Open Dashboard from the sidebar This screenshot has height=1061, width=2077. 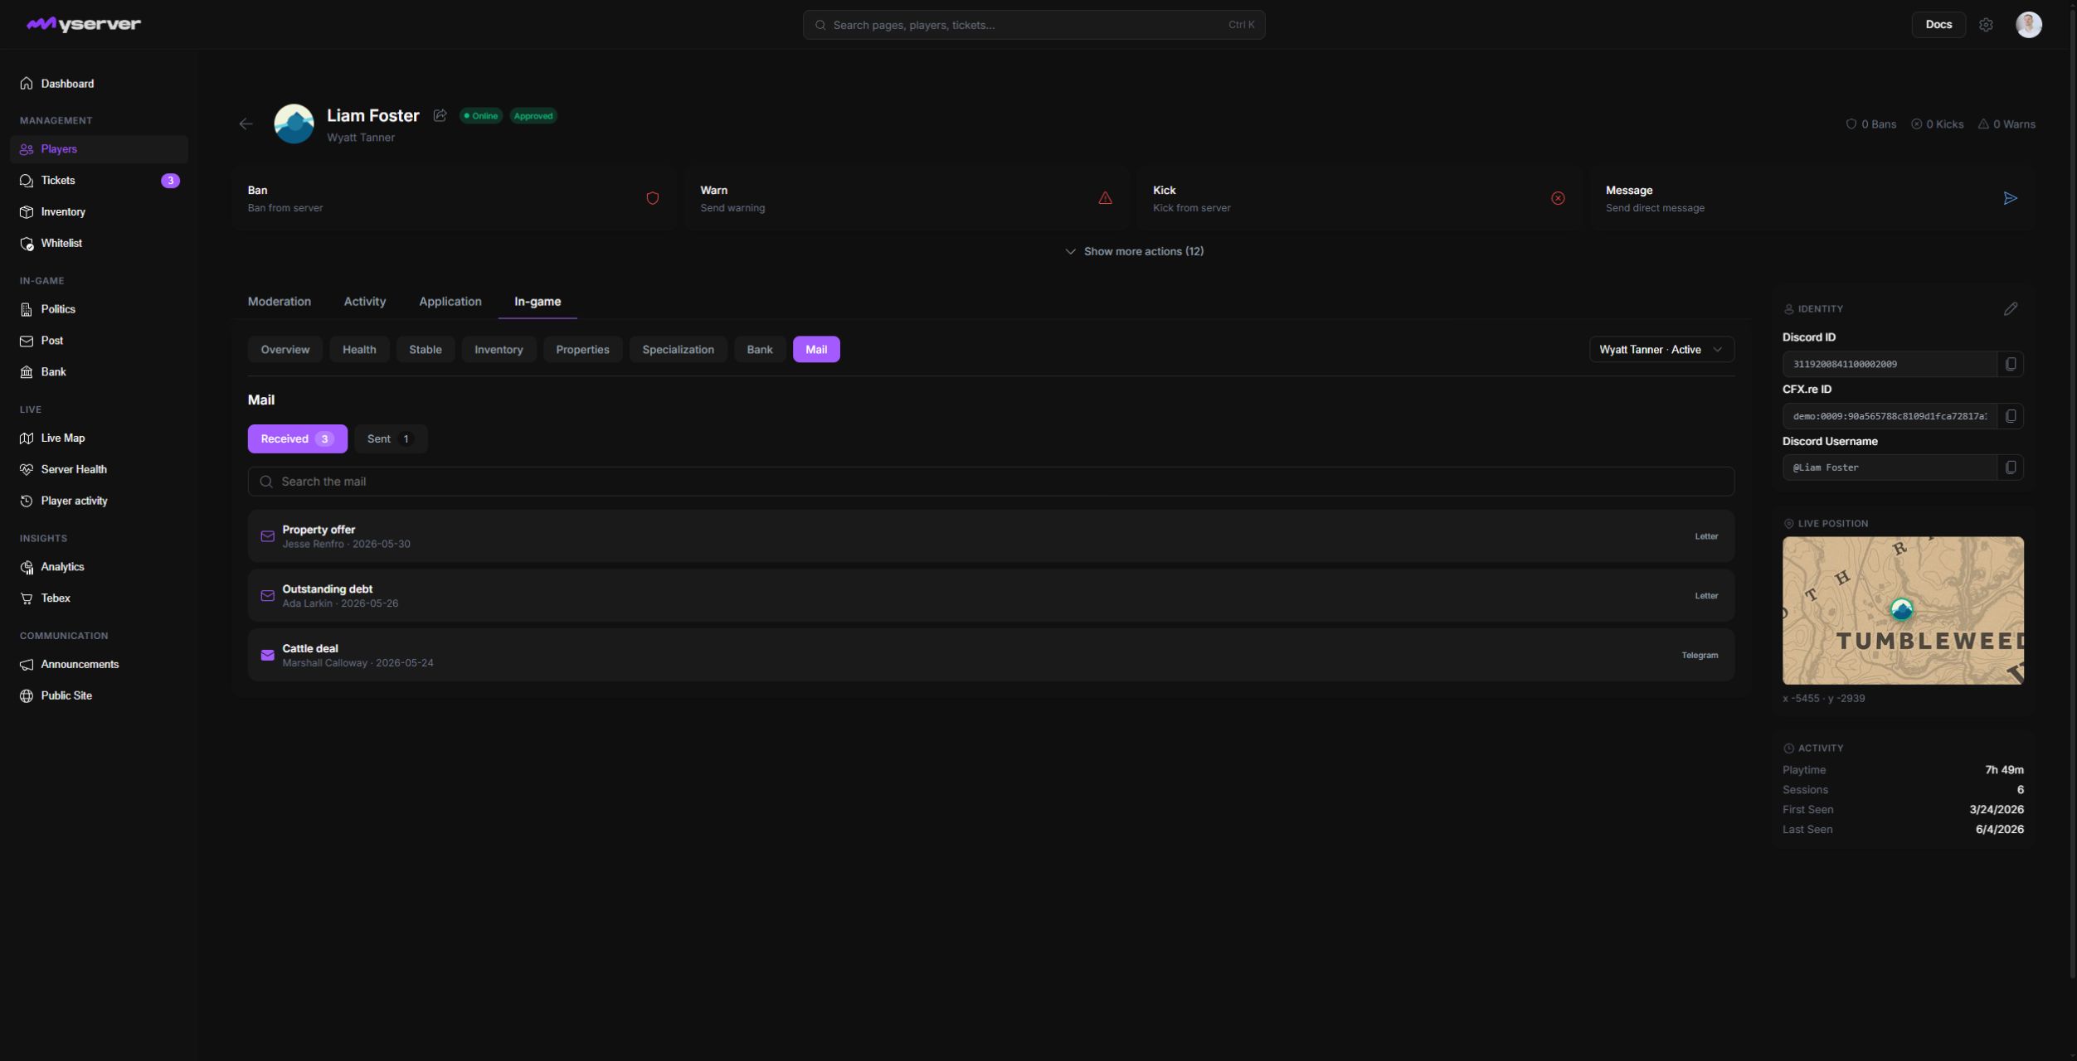point(99,84)
